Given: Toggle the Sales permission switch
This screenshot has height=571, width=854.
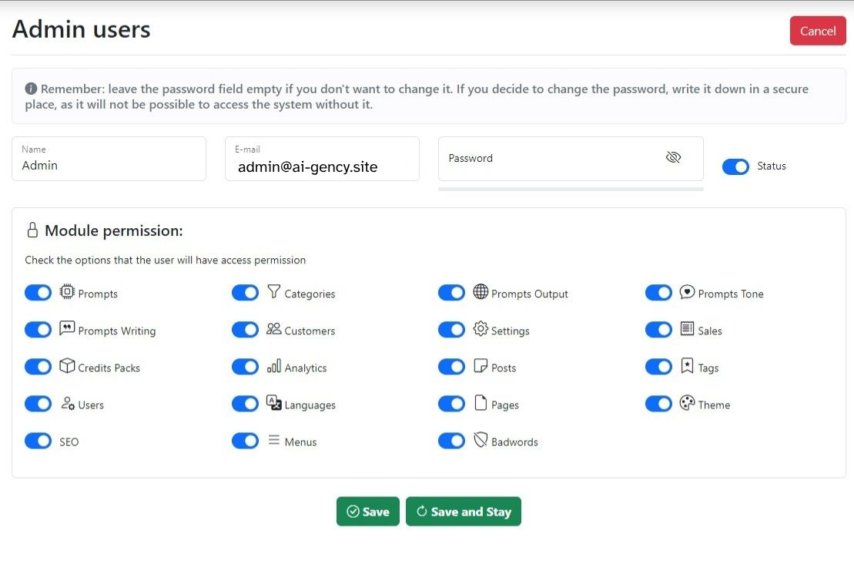Looking at the screenshot, I should [x=658, y=330].
